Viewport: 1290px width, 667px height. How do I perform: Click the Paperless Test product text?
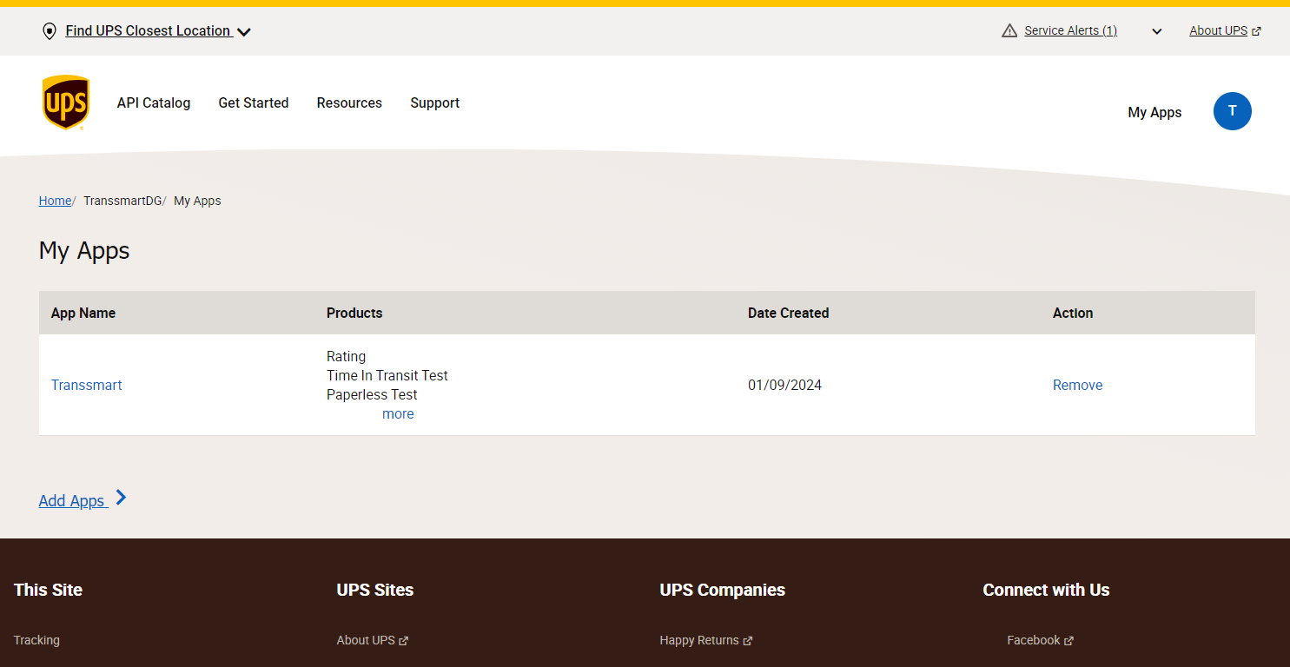(372, 394)
